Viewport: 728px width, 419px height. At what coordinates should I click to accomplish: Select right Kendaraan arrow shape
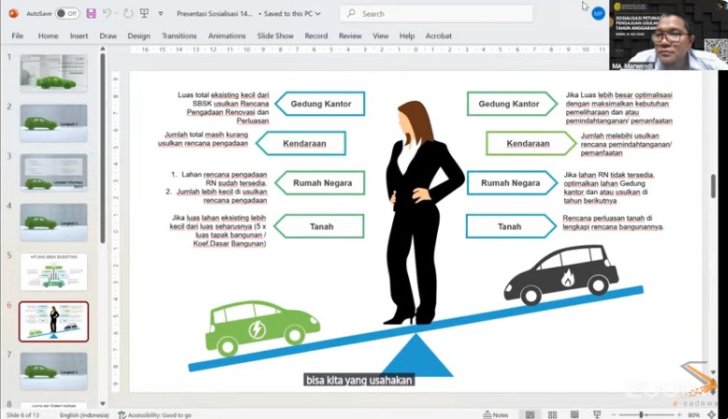(531, 143)
